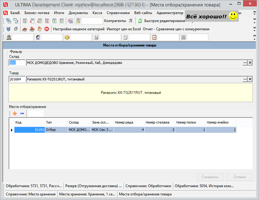Click the table document search icon
Screen dimensions: 259x200
[x=125, y=37]
